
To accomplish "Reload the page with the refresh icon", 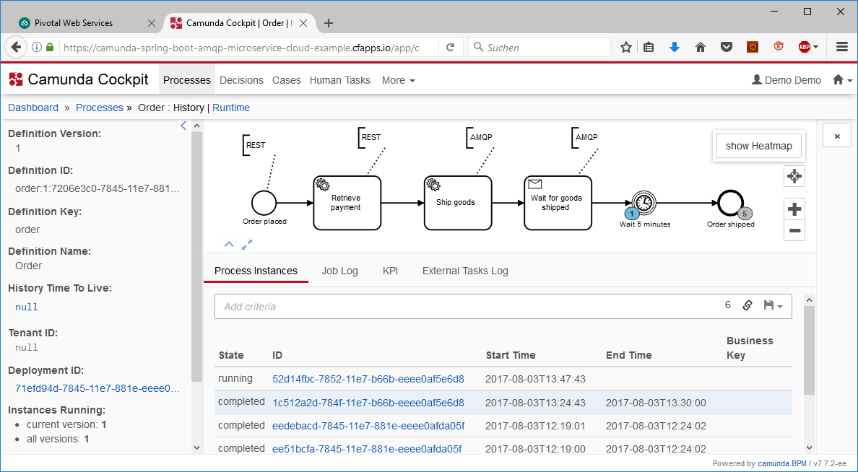I will click(x=451, y=48).
